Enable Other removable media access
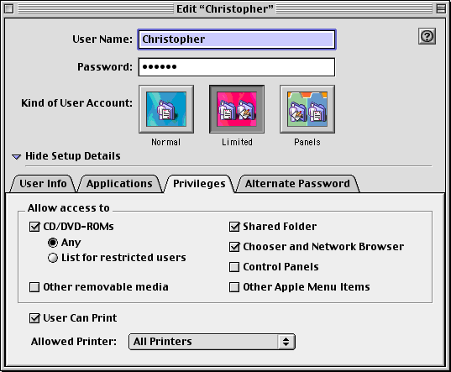Screen dimensions: 451x372 (x=34, y=287)
